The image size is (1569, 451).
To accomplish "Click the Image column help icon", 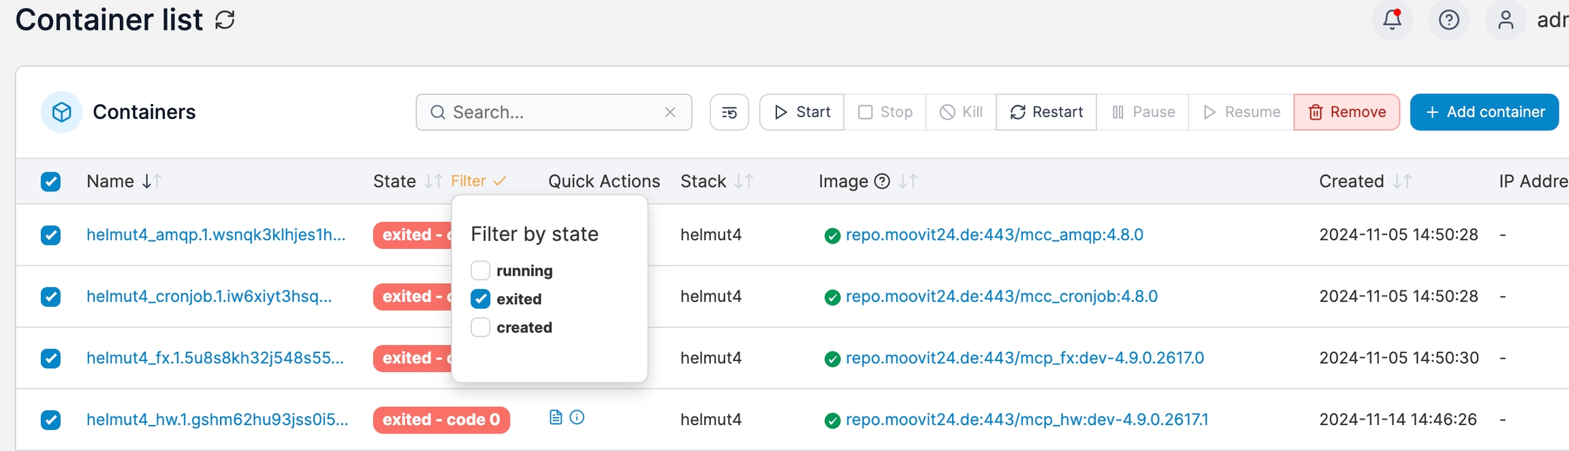I will tap(882, 182).
